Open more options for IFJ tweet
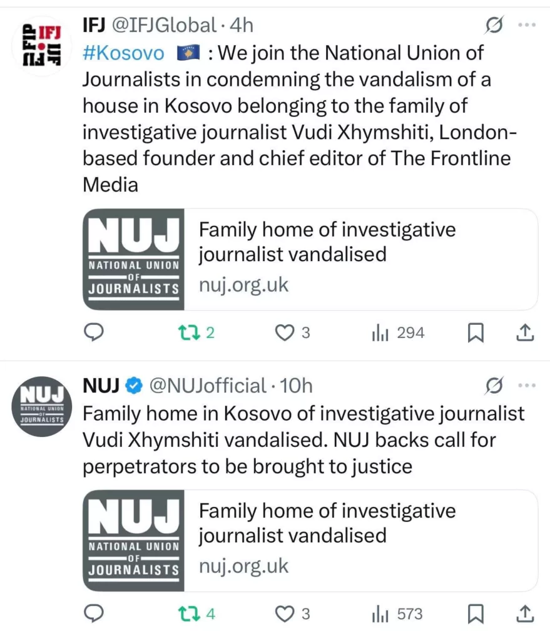Viewport: 550px width, 641px height. (527, 26)
